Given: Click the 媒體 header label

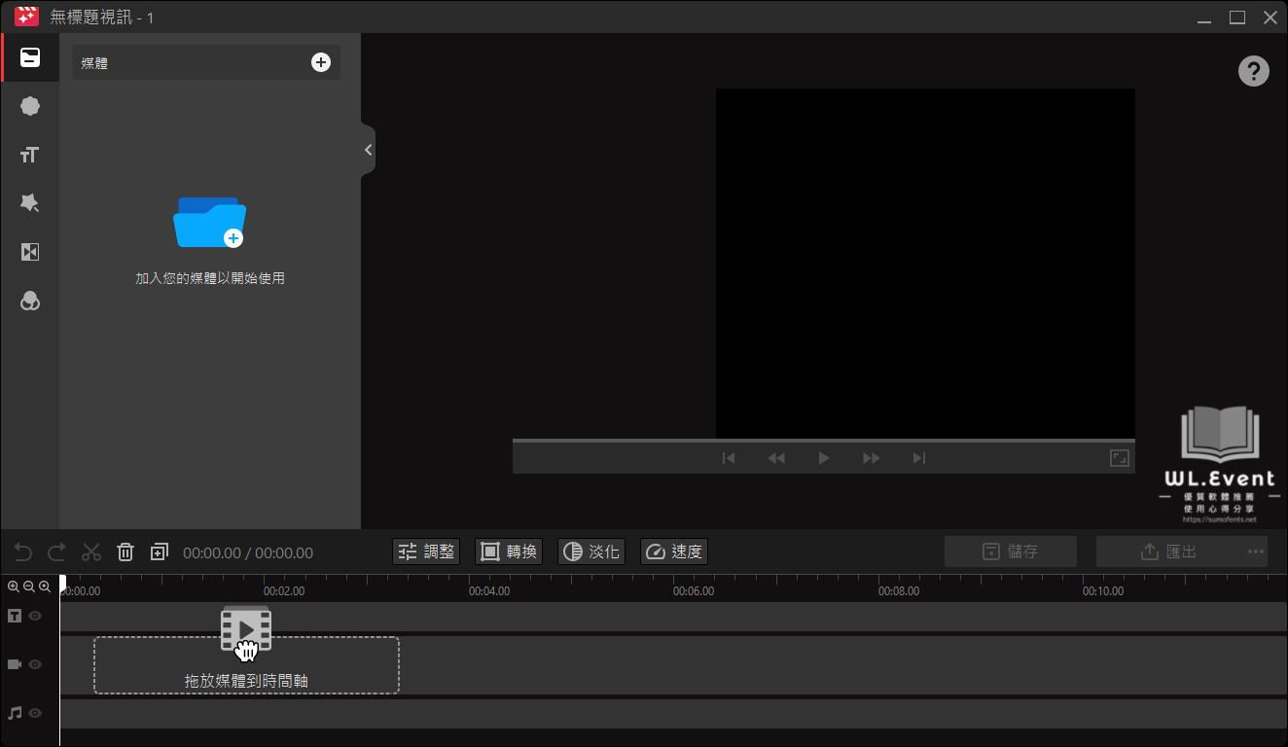Looking at the screenshot, I should pos(94,63).
